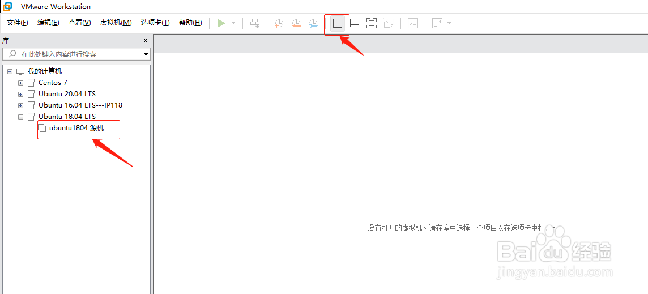Open the stretch options dropdown arrow
The width and height of the screenshot is (648, 294).
pos(449,23)
